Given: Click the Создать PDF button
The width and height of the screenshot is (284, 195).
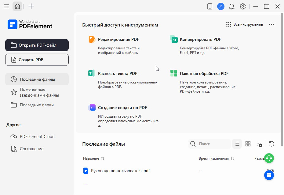Looking at the screenshot, I should coord(37,60).
